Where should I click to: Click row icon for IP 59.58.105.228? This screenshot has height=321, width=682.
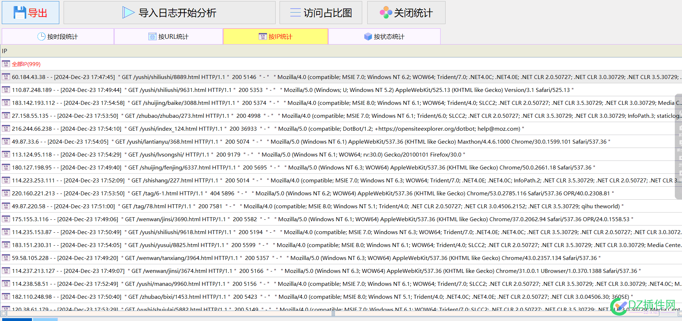click(6, 258)
